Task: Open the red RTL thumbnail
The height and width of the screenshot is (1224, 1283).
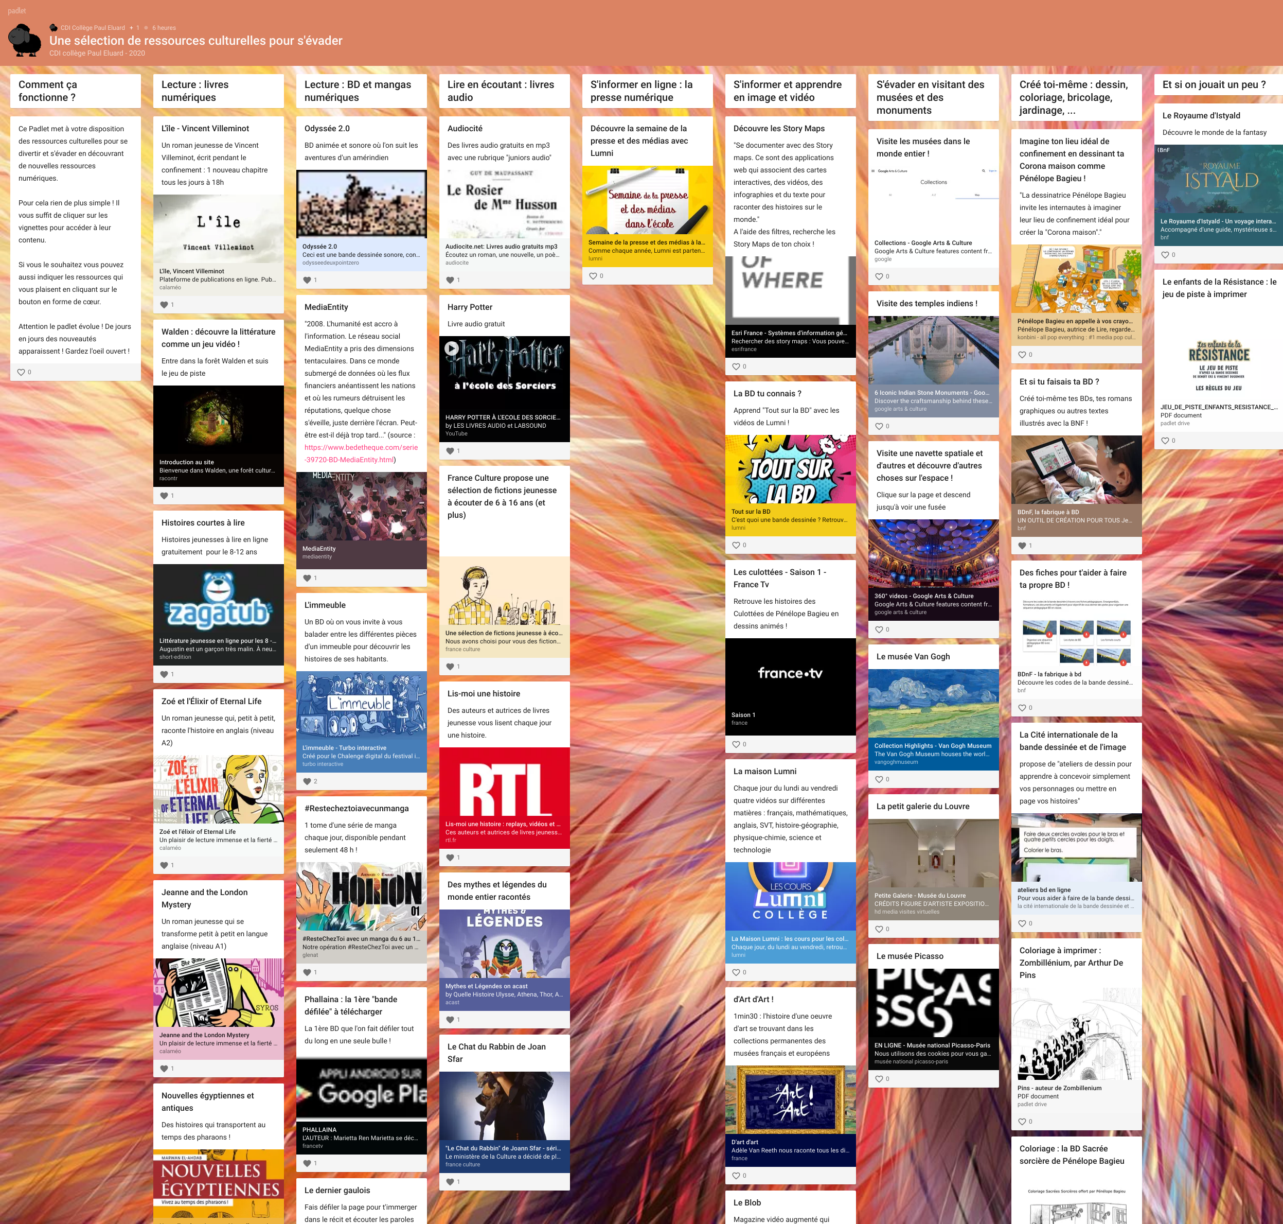Action: (x=505, y=783)
